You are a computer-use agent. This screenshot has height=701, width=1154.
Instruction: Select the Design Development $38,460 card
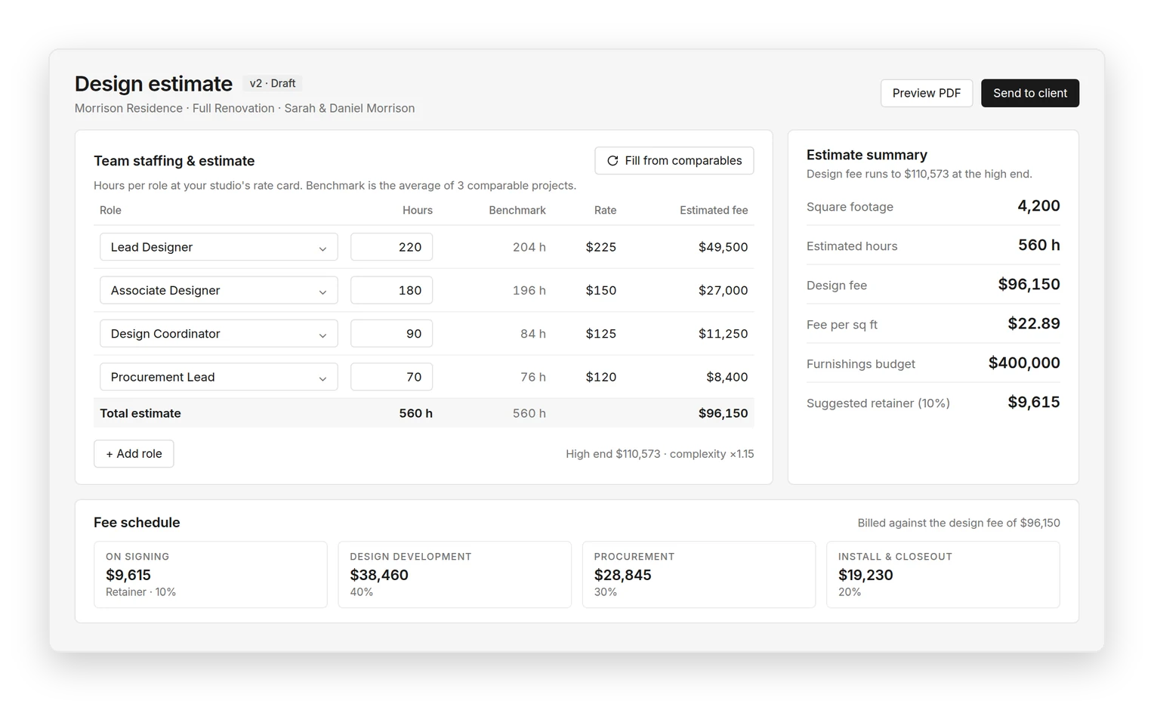pos(454,574)
